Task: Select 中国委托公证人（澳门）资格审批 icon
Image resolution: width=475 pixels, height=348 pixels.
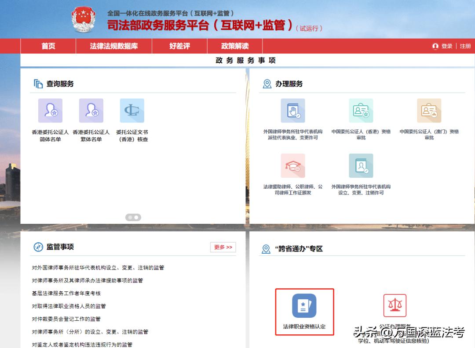Action: [429, 110]
